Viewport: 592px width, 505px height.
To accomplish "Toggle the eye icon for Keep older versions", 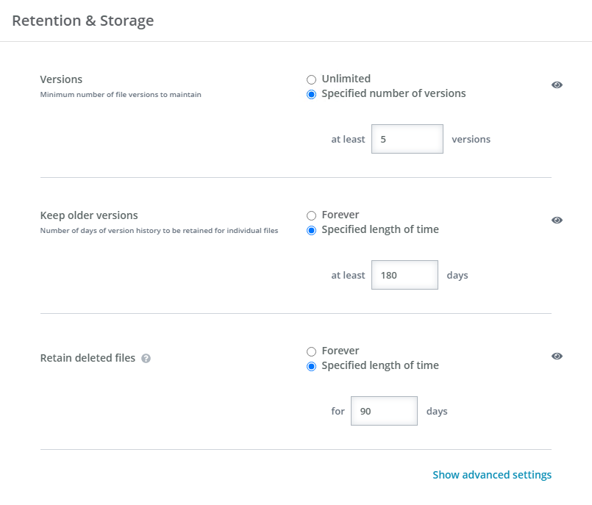I will click(x=557, y=220).
